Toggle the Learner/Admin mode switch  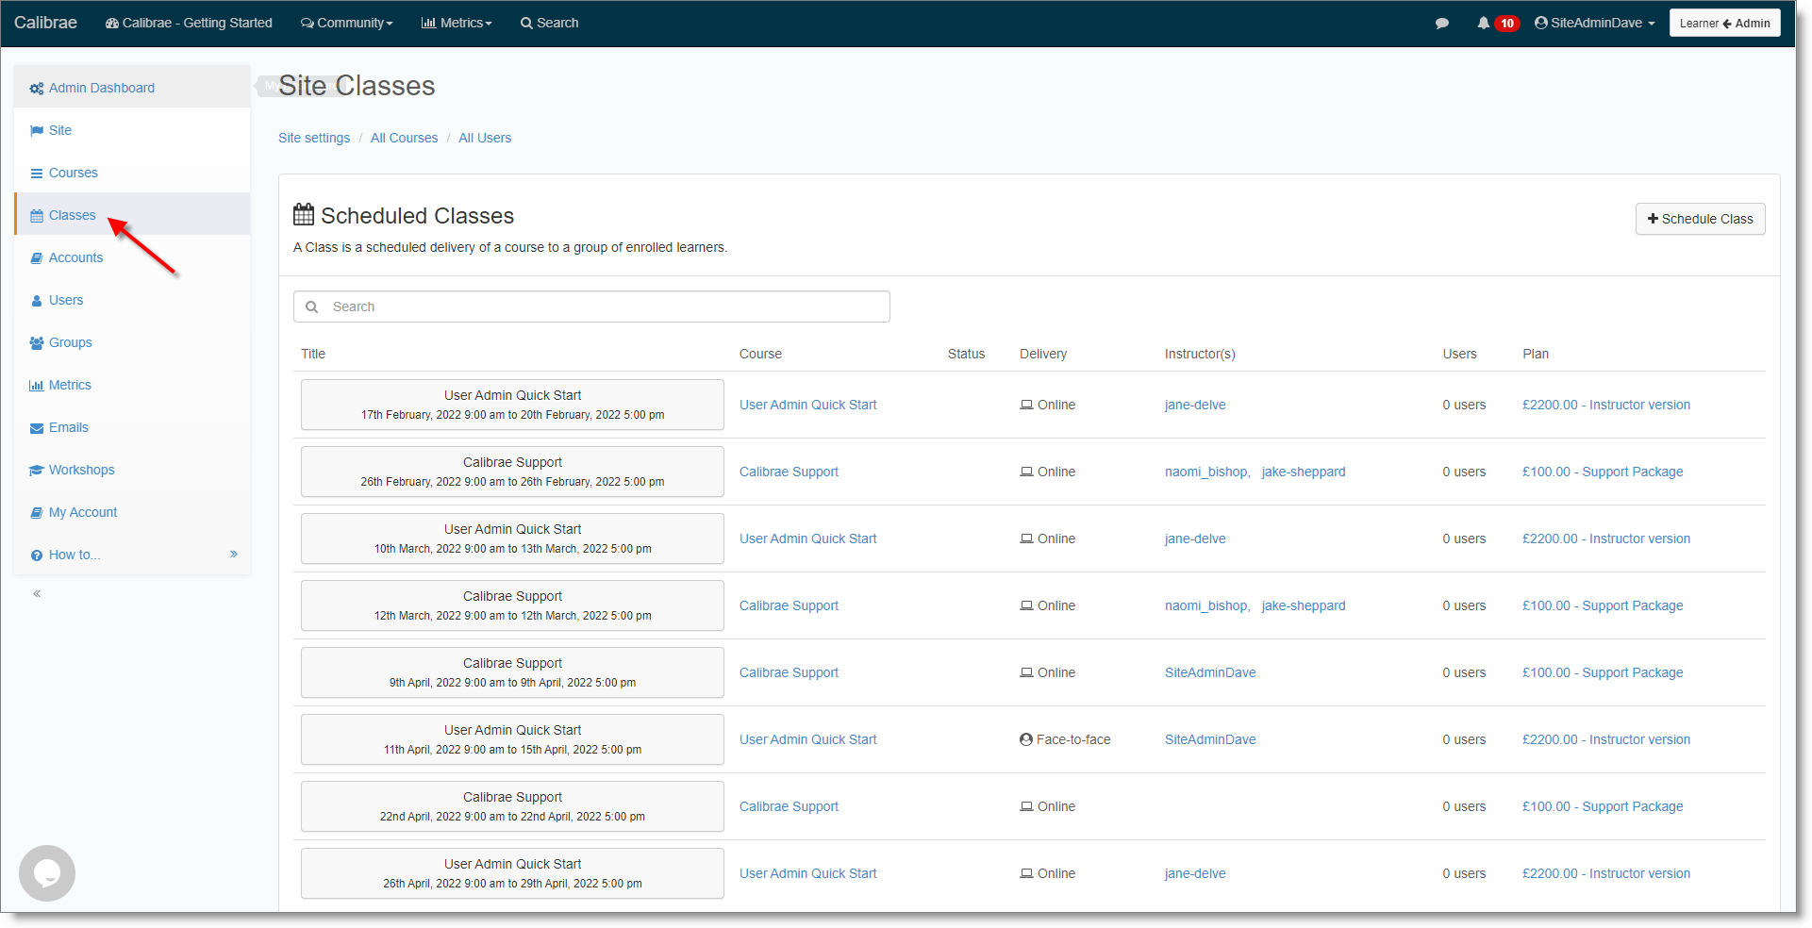[1724, 24]
